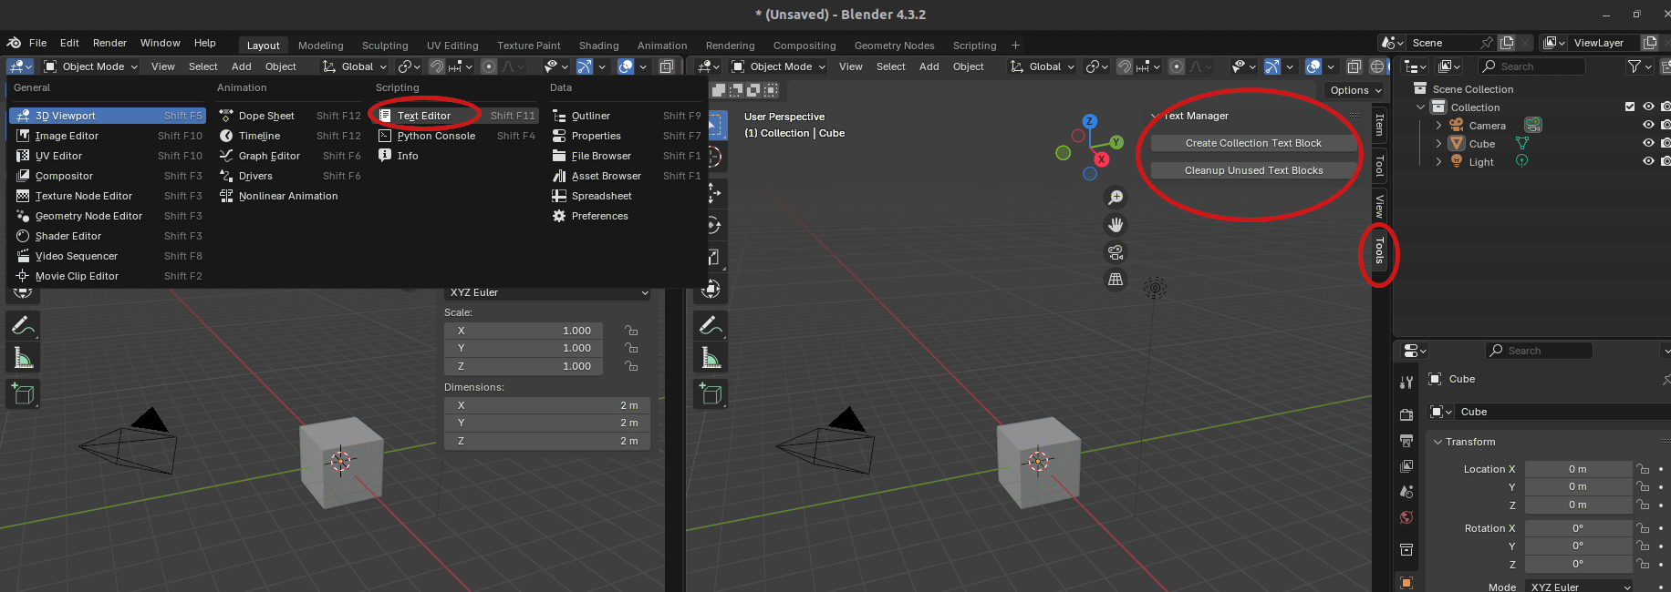This screenshot has height=592, width=1671.
Task: Uncheck the Collection exclude checkbox
Action: pos(1630,107)
